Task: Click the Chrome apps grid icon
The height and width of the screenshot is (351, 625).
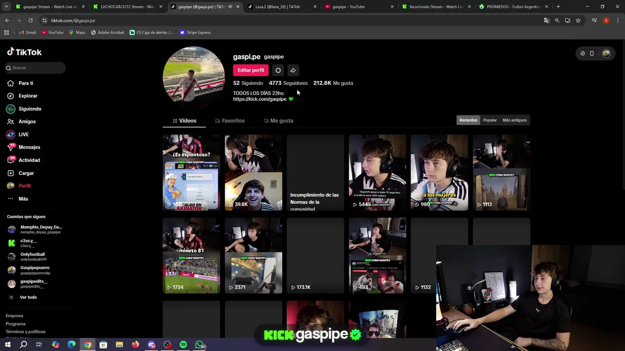Action: click(6, 32)
